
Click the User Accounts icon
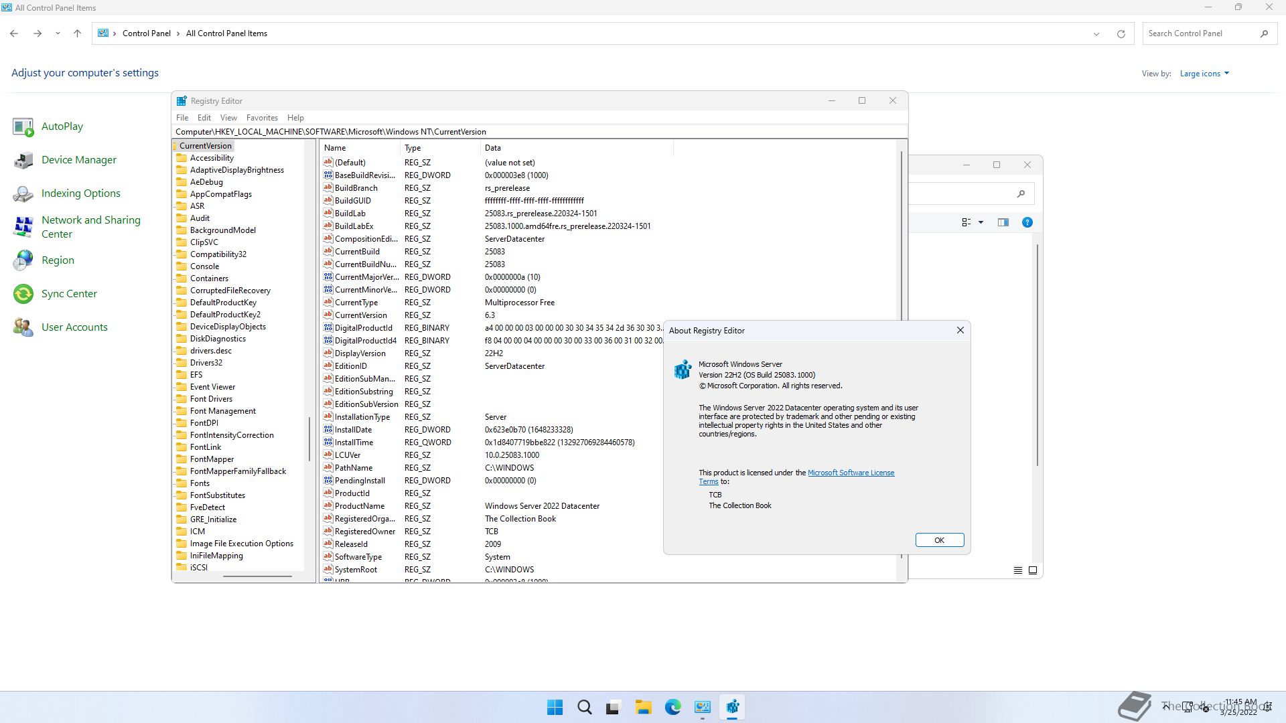(23, 327)
